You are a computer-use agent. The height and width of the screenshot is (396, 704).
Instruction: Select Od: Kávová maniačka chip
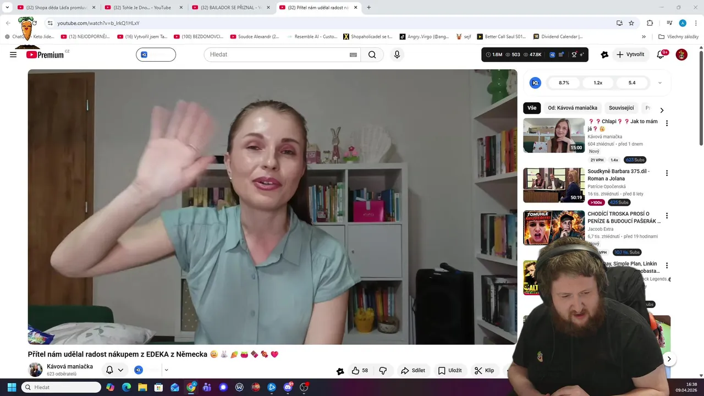click(x=573, y=108)
